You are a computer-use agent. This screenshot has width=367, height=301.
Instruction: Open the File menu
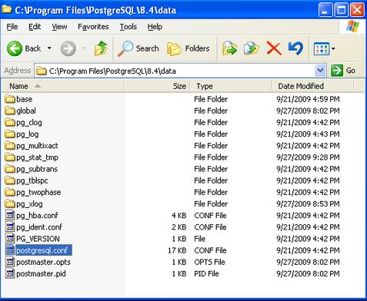coord(12,27)
